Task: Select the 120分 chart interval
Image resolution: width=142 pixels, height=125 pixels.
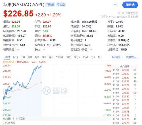Action: (60, 57)
